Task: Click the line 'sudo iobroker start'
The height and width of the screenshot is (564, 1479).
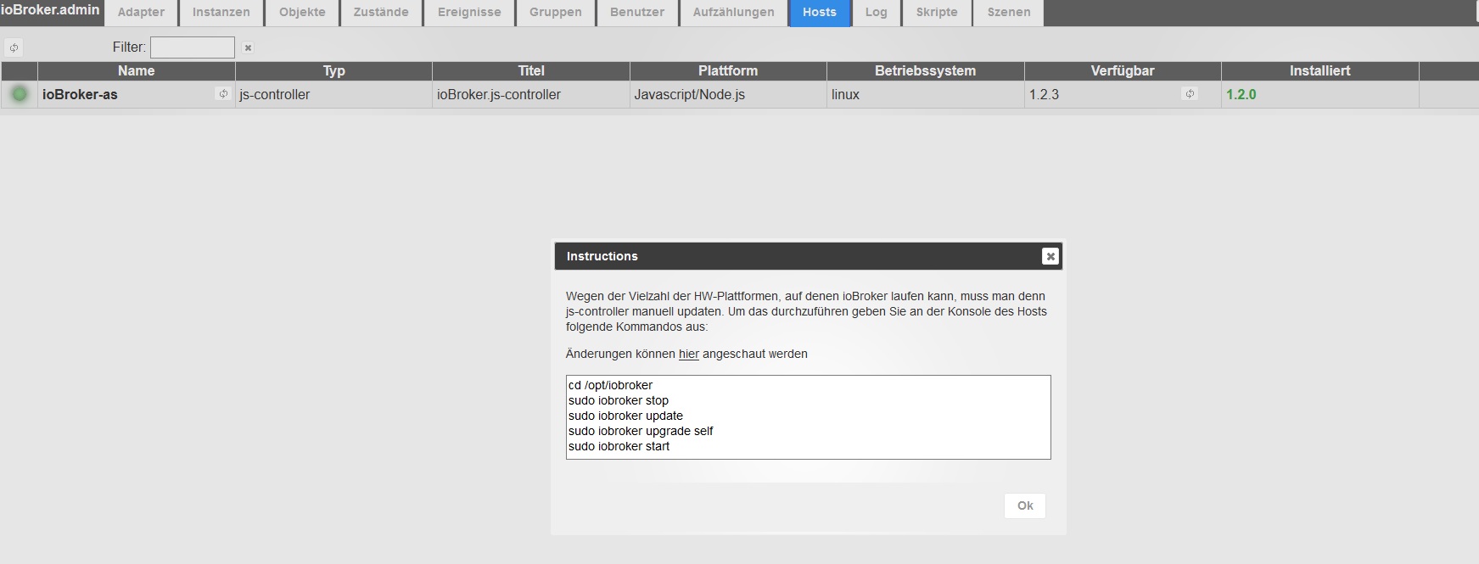Action: [x=619, y=446]
